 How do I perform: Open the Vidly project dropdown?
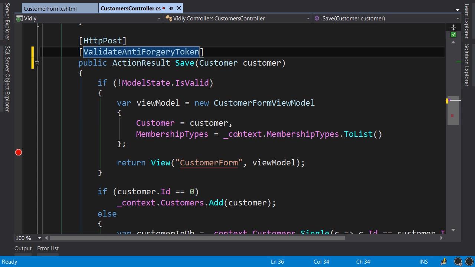click(x=159, y=19)
